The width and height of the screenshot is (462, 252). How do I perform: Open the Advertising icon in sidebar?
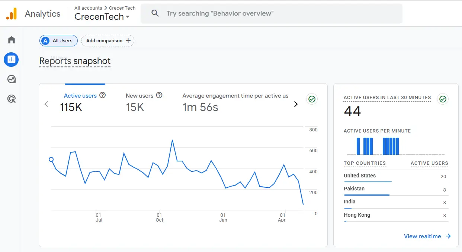coord(12,99)
